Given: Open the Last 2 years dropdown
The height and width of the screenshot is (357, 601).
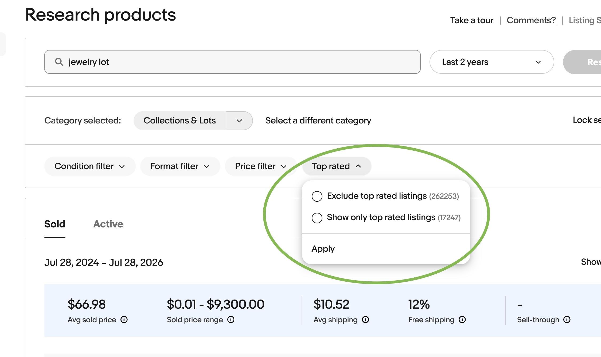Looking at the screenshot, I should [x=491, y=62].
